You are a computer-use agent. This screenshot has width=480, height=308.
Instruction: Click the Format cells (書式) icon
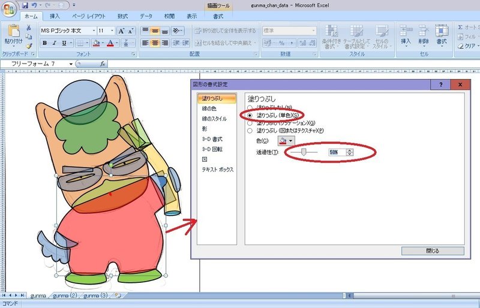(x=442, y=35)
